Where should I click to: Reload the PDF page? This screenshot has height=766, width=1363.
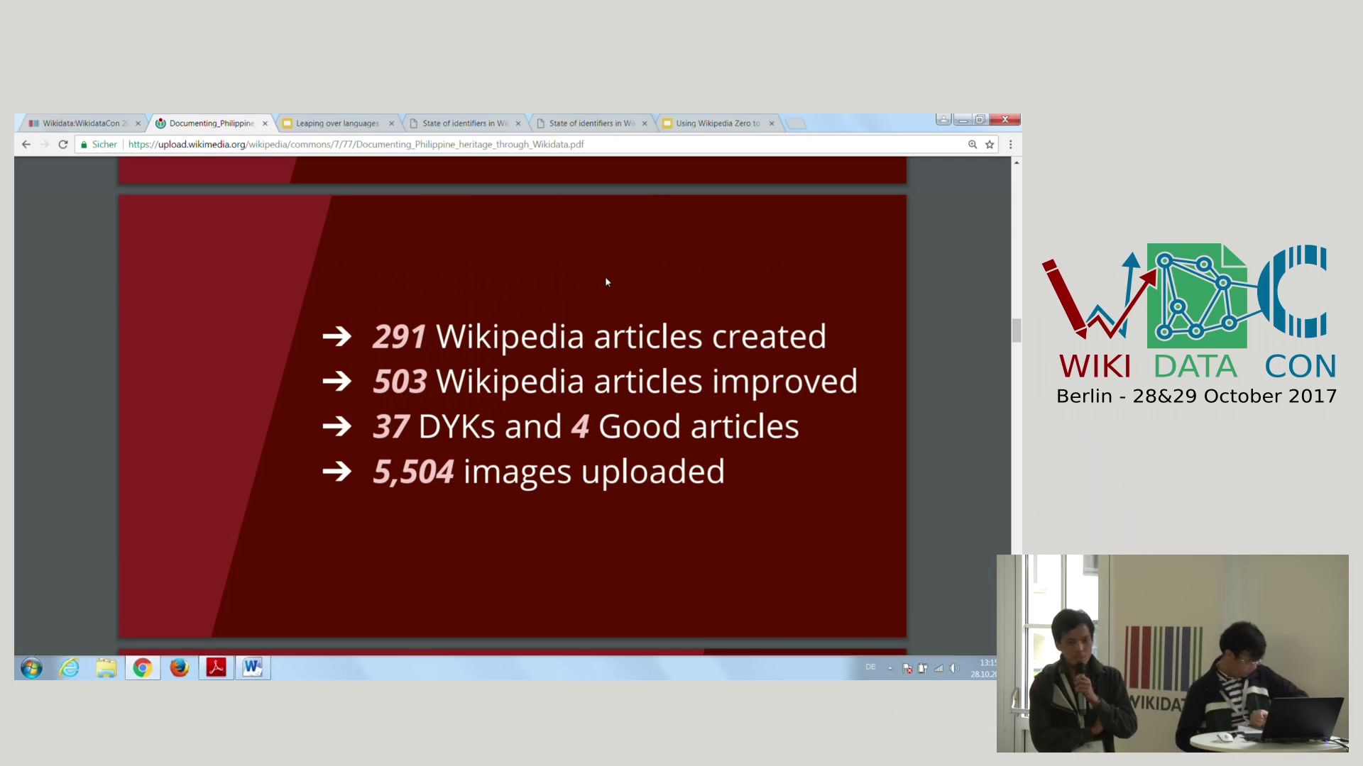coord(63,145)
